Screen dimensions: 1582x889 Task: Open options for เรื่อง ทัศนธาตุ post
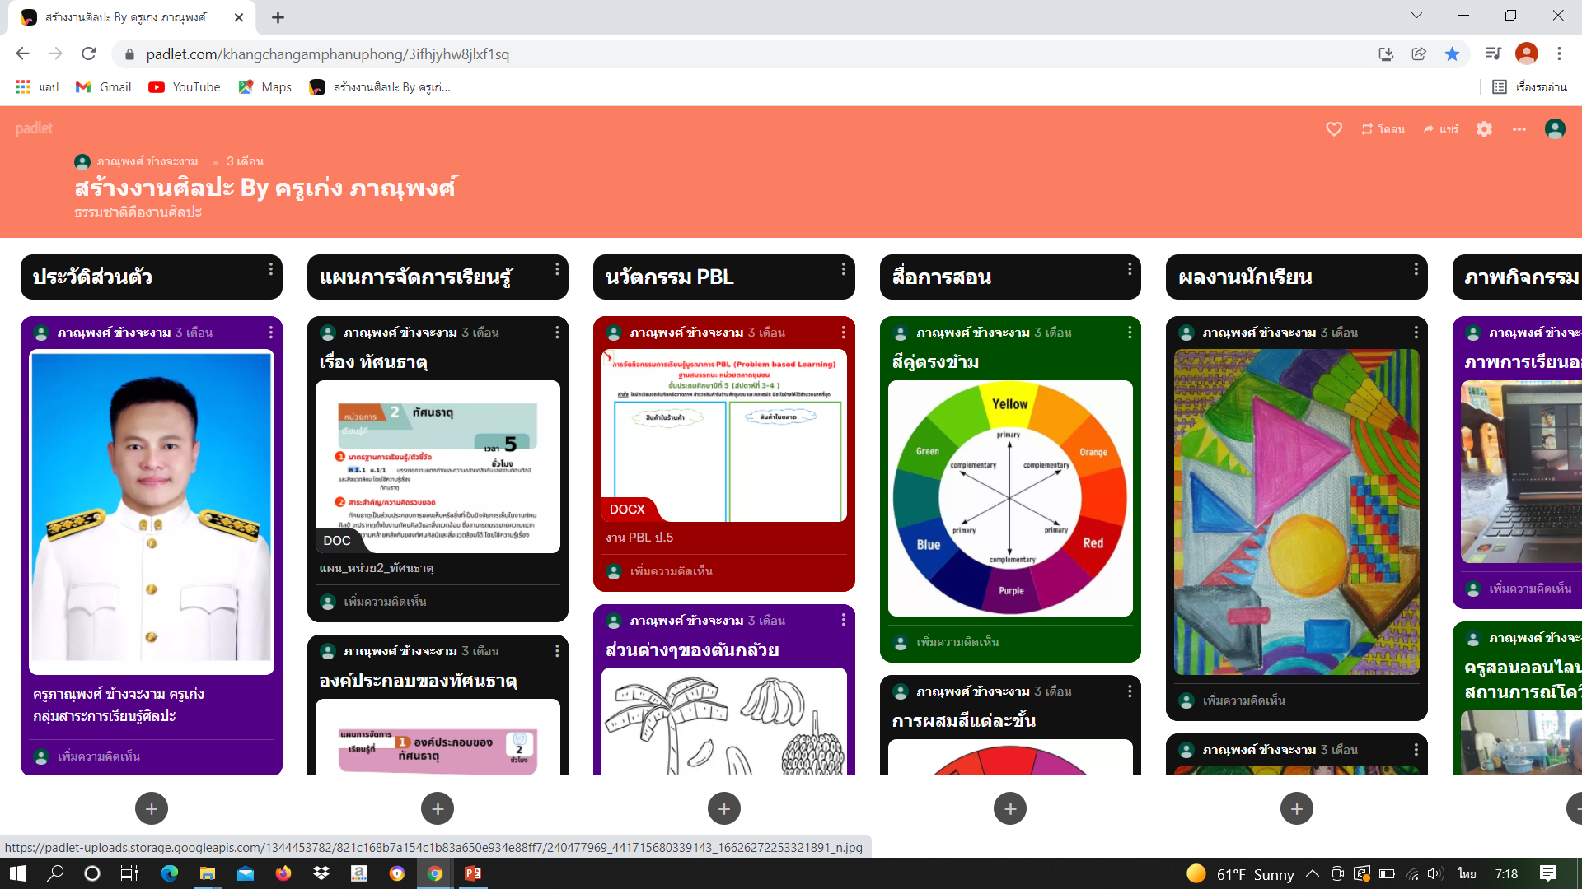tap(557, 333)
